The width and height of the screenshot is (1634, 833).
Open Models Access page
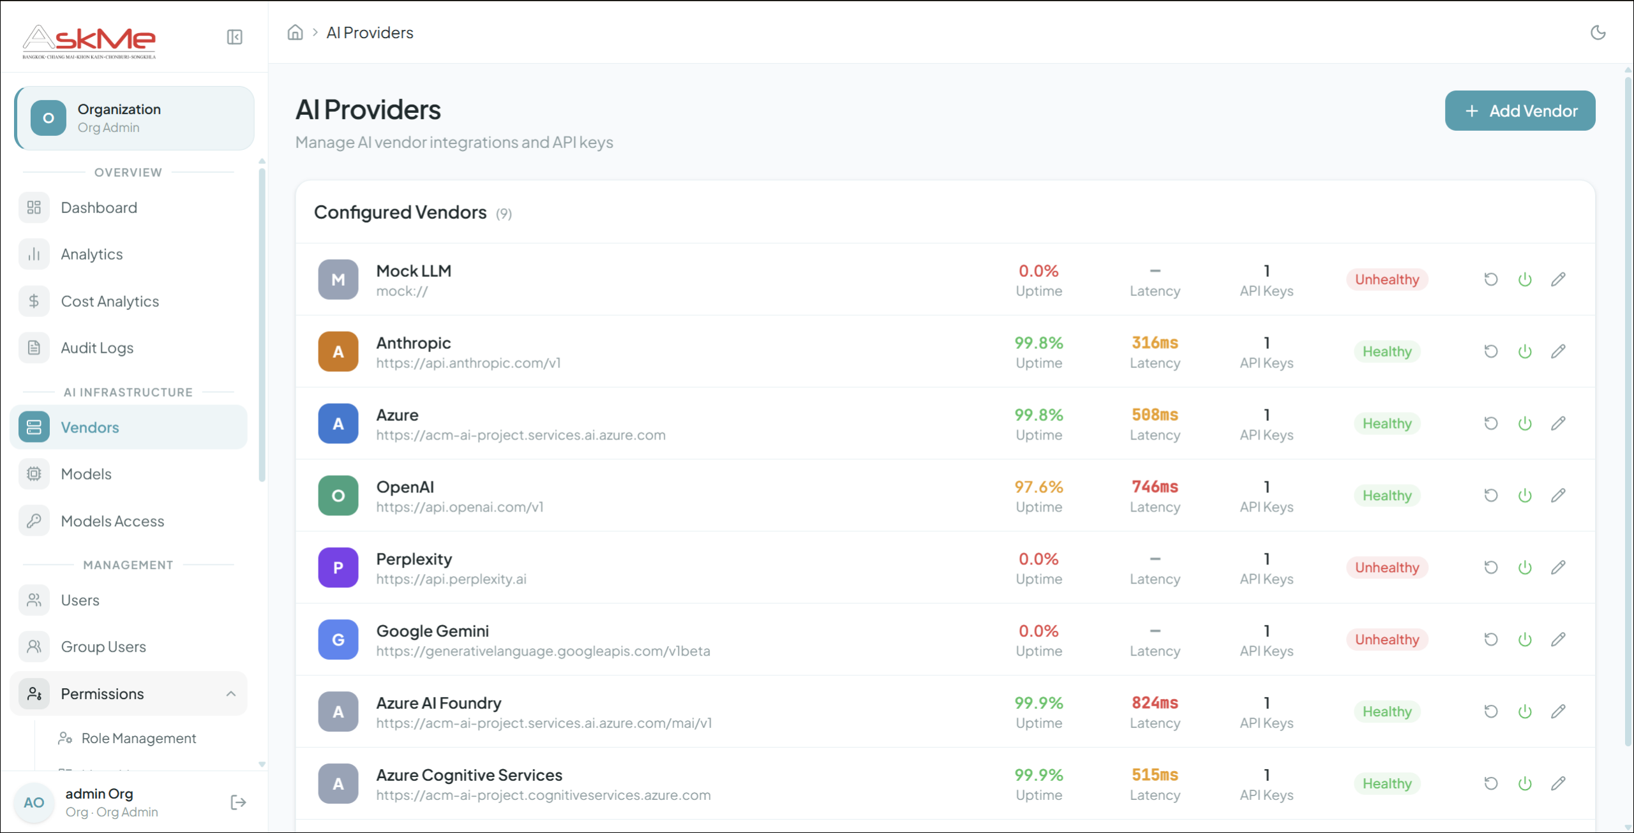(x=128, y=521)
